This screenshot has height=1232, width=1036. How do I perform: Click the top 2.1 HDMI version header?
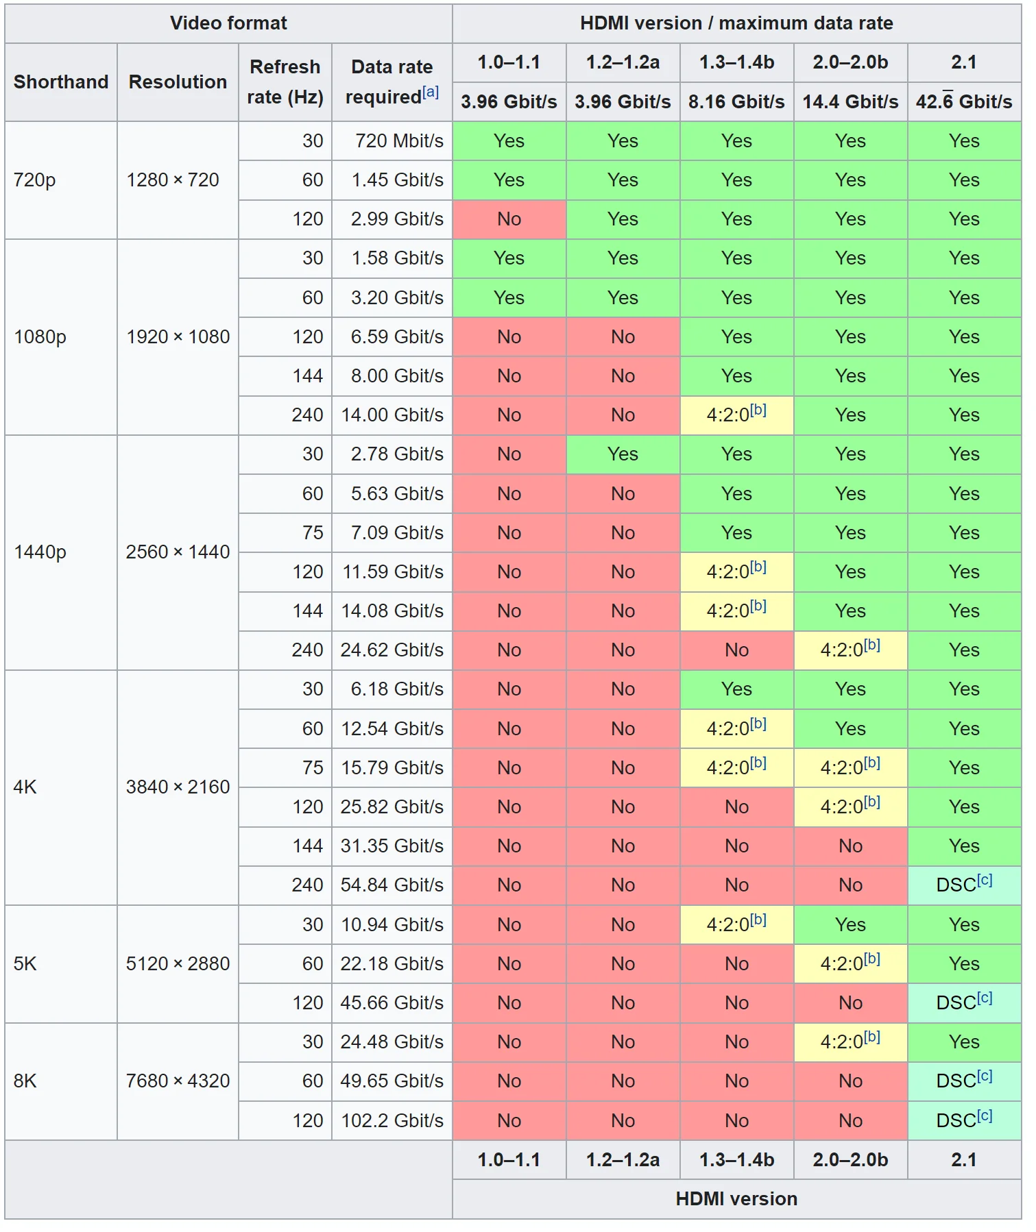964,62
